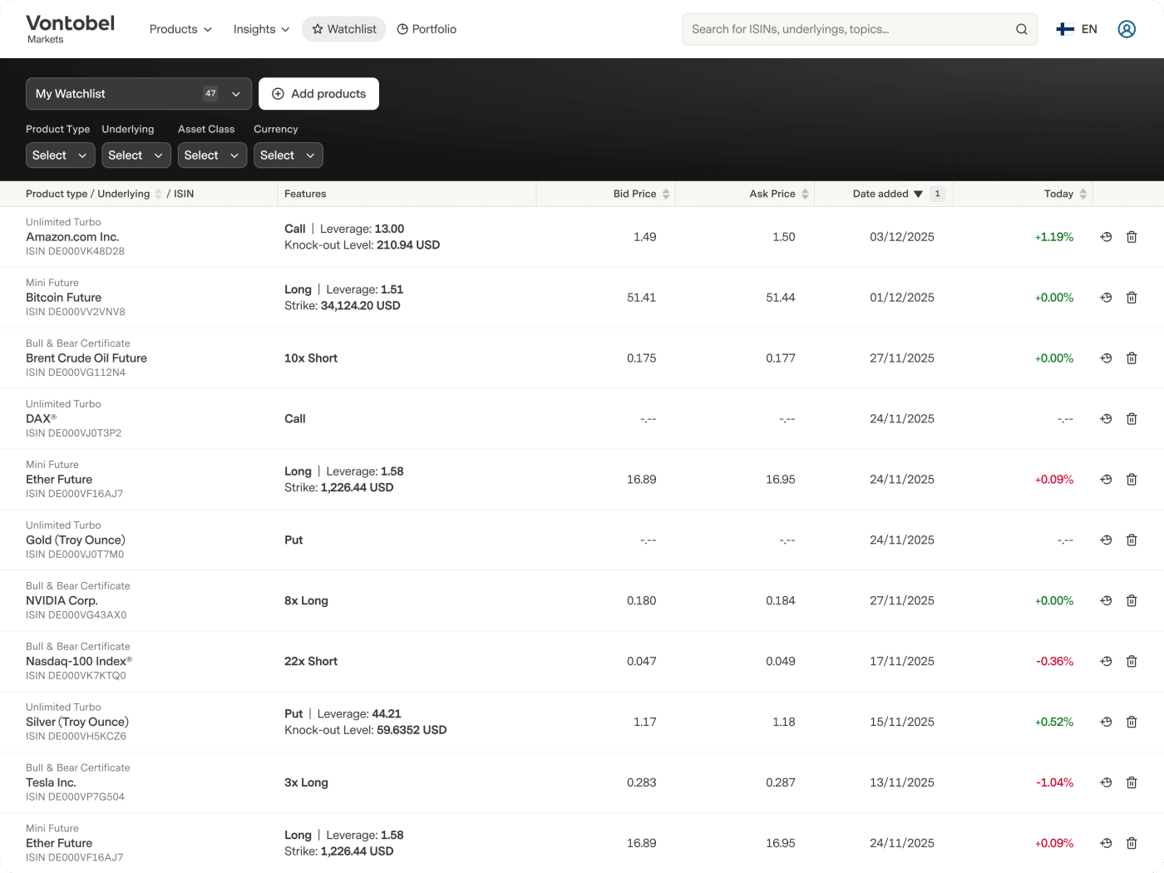The image size is (1164, 873).
Task: Delete the Amazon.com Inc. row from watchlist
Action: click(x=1132, y=237)
